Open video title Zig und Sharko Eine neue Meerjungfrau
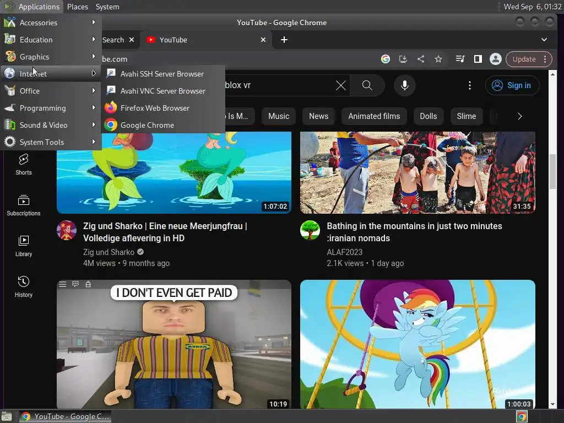 (x=165, y=232)
